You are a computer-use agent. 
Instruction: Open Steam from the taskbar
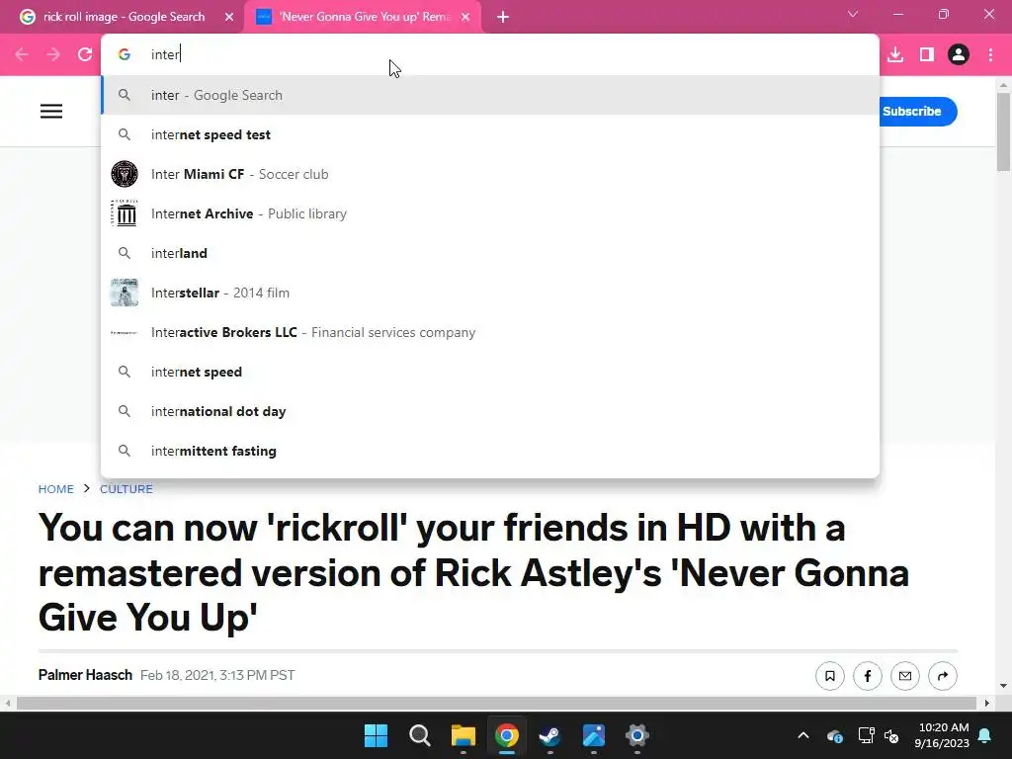pyautogui.click(x=549, y=735)
